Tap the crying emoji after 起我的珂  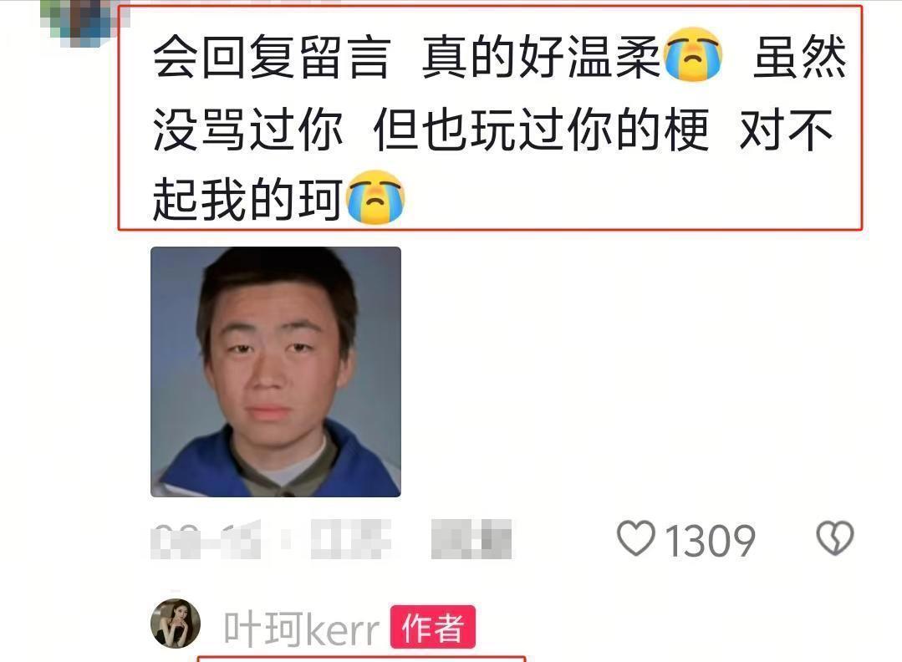point(375,196)
